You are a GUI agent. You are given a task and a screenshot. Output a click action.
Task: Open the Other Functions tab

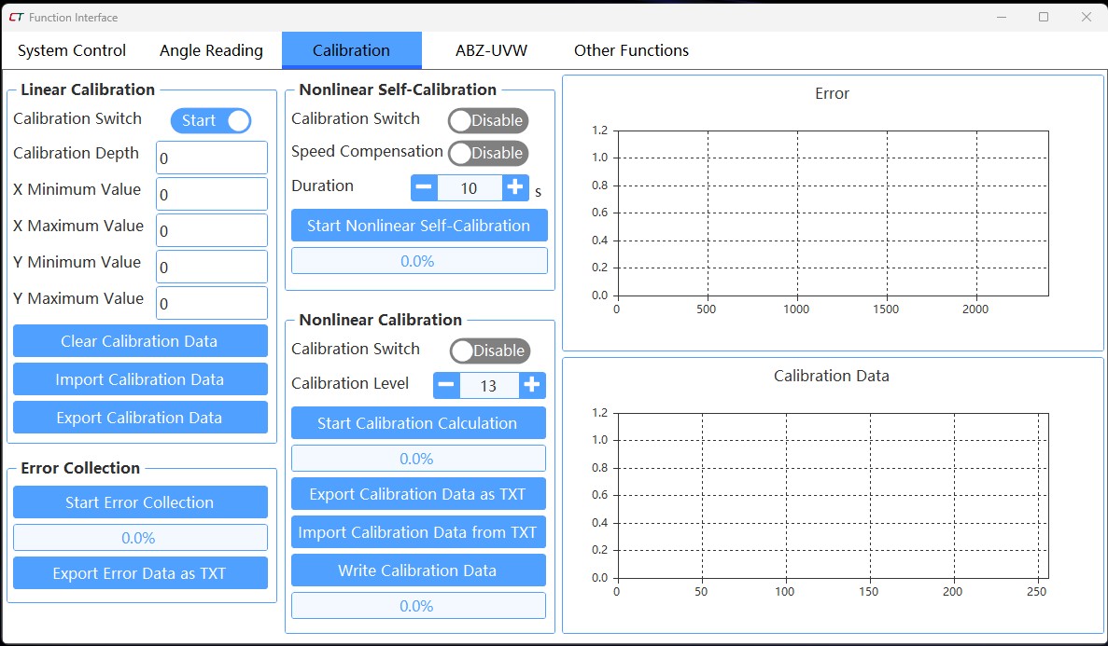[x=631, y=50]
